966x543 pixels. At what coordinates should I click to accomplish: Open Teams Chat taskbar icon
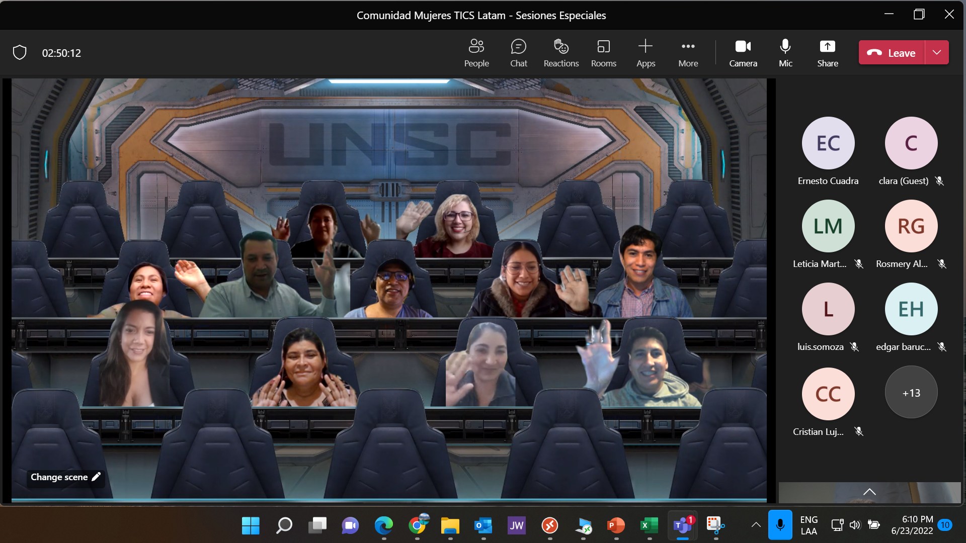point(350,526)
